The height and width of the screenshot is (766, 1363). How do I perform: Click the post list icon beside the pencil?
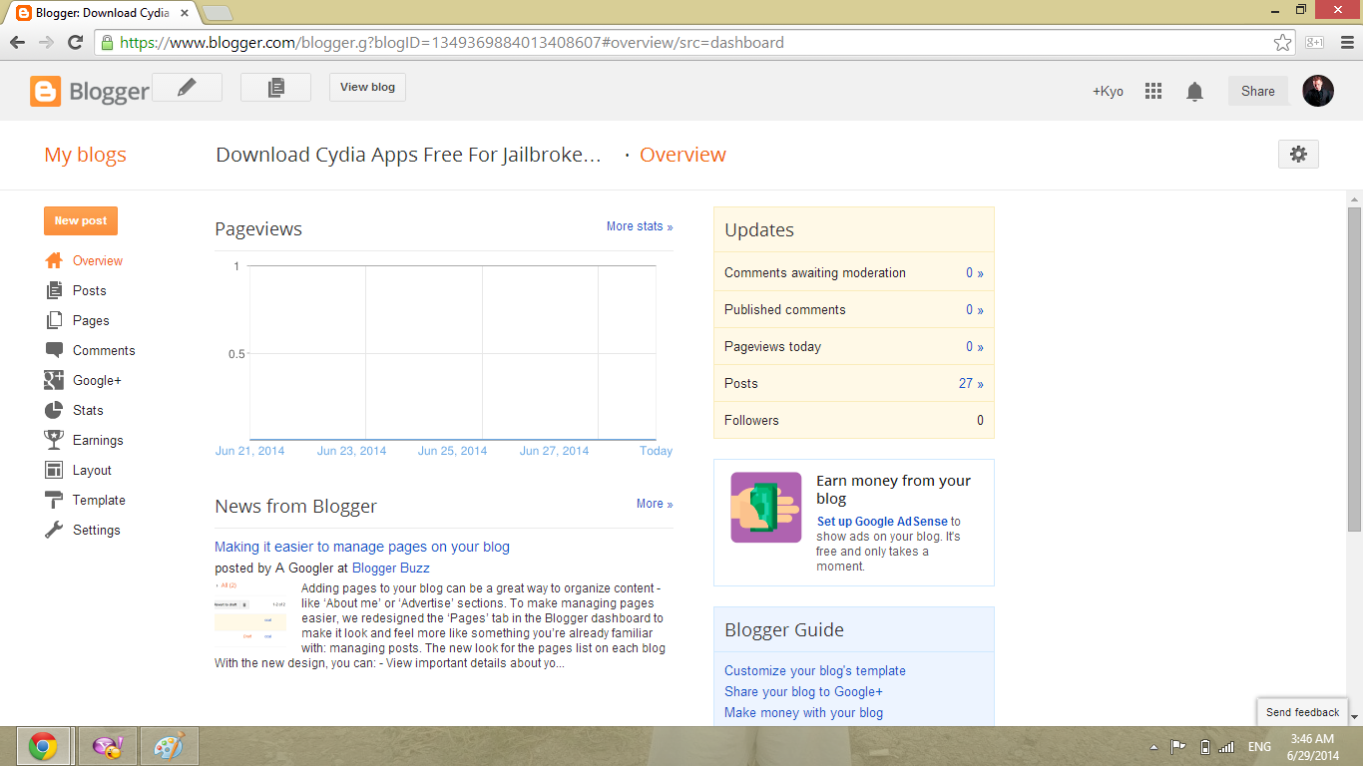point(275,87)
